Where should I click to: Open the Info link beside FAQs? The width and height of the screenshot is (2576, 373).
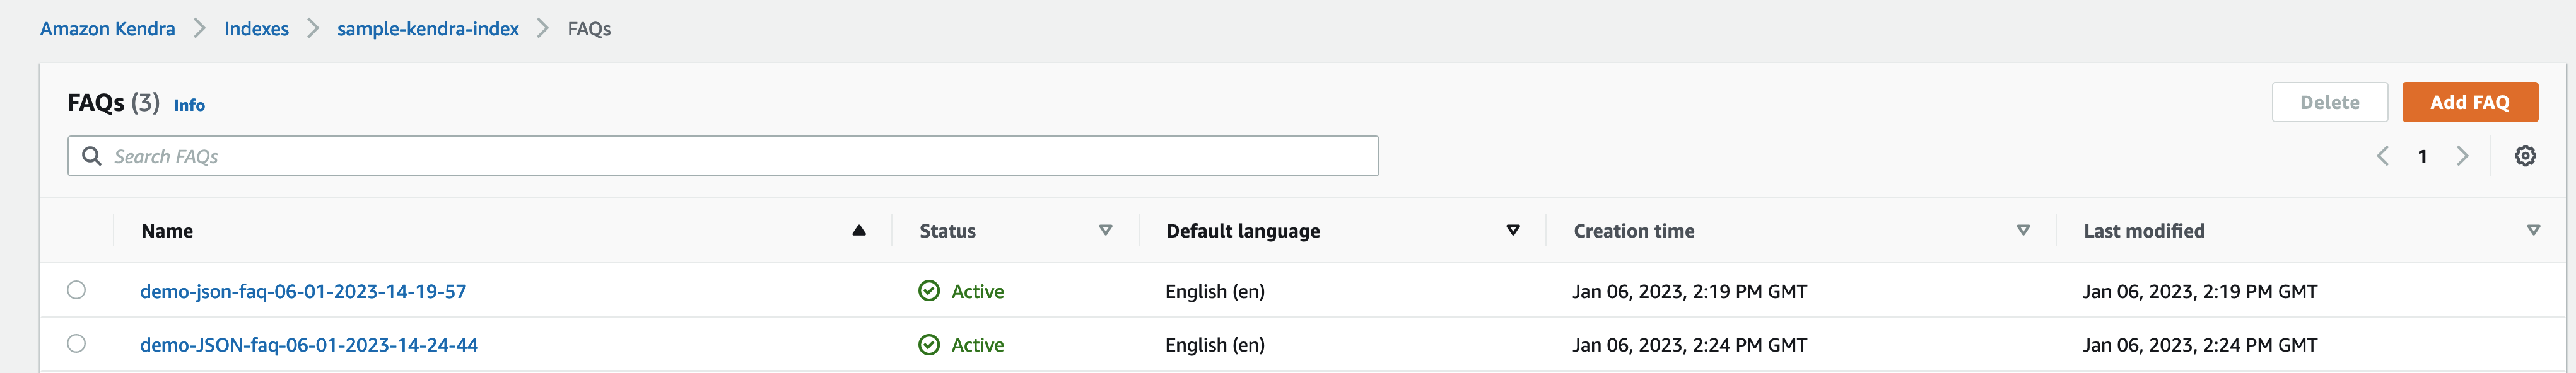[189, 105]
